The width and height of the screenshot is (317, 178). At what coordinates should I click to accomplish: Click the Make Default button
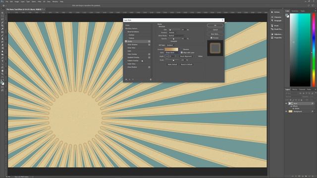(172, 65)
